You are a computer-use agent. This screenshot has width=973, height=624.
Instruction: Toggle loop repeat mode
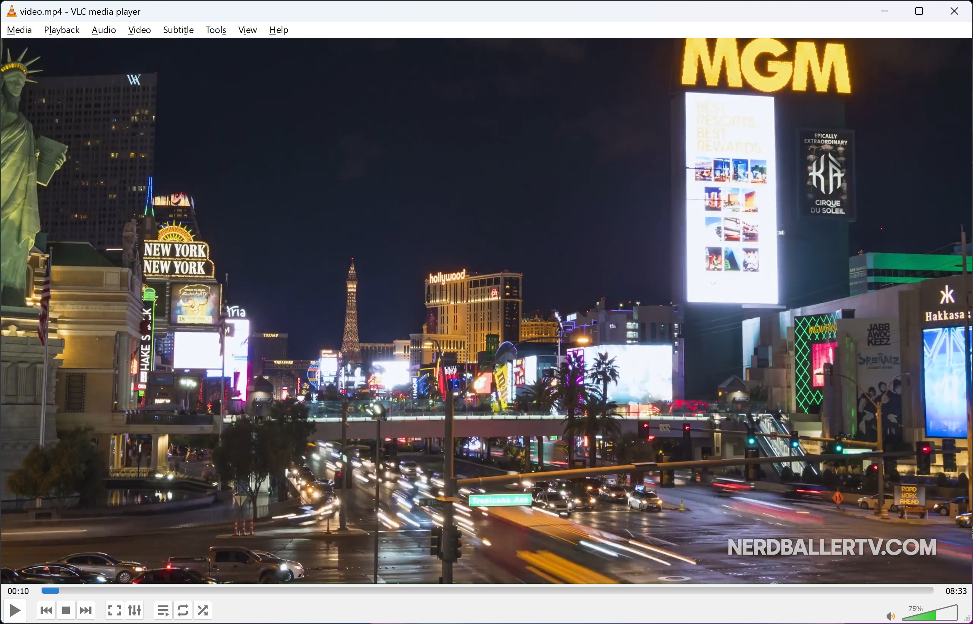click(x=183, y=610)
